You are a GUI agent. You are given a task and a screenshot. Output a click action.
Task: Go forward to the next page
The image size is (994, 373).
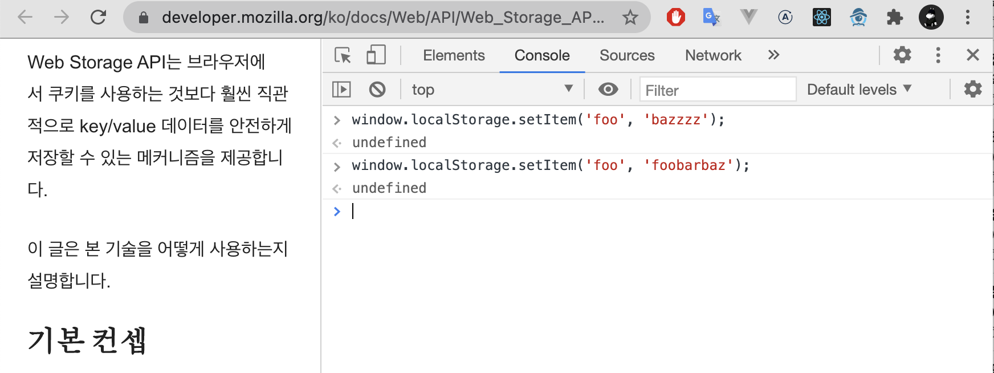point(62,17)
